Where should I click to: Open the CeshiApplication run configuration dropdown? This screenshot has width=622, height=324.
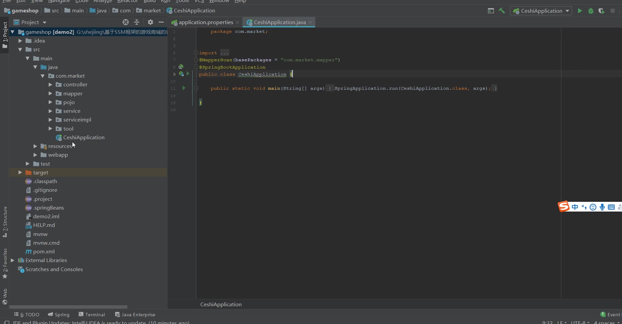(541, 11)
